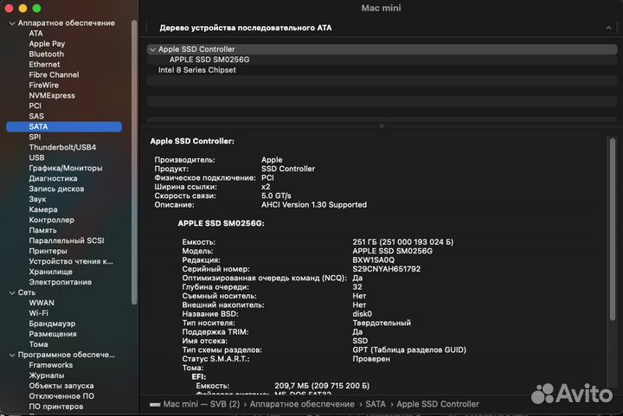Click the revision value BXW1SA0Q
This screenshot has width=623, height=416.
(x=374, y=260)
